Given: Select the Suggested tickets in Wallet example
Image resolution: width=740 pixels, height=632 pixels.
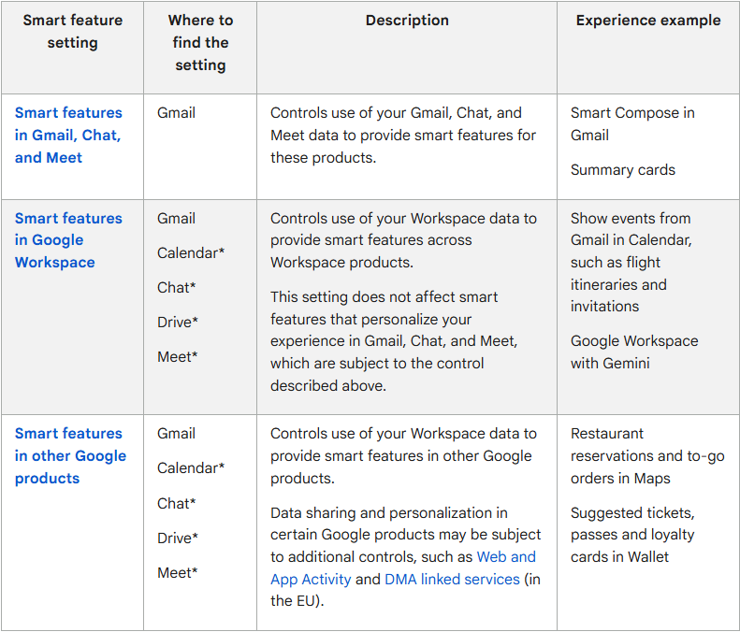Looking at the screenshot, I should (632, 535).
